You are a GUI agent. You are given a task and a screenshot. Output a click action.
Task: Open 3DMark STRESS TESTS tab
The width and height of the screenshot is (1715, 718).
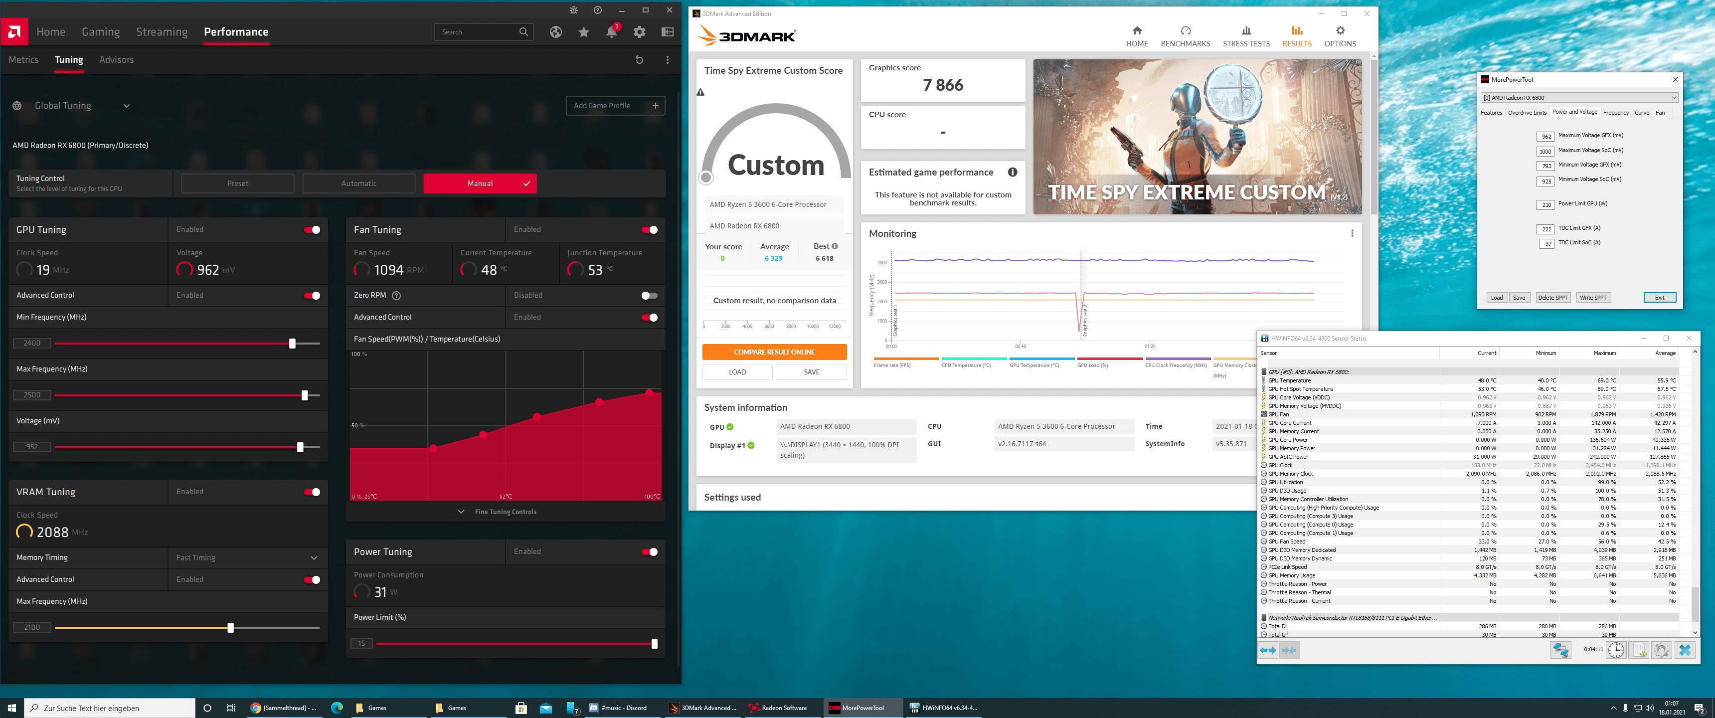click(x=1246, y=36)
